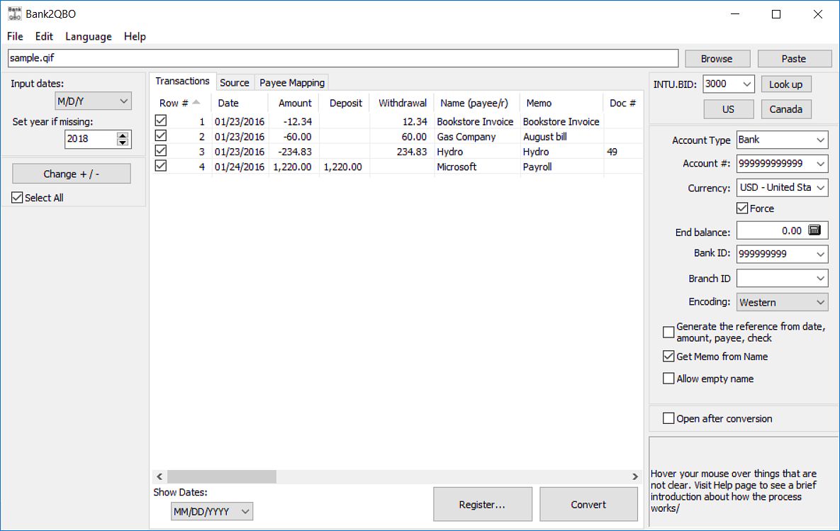
Task: Open the Input dates M/D/Y dropdown
Action: pyautogui.click(x=93, y=101)
